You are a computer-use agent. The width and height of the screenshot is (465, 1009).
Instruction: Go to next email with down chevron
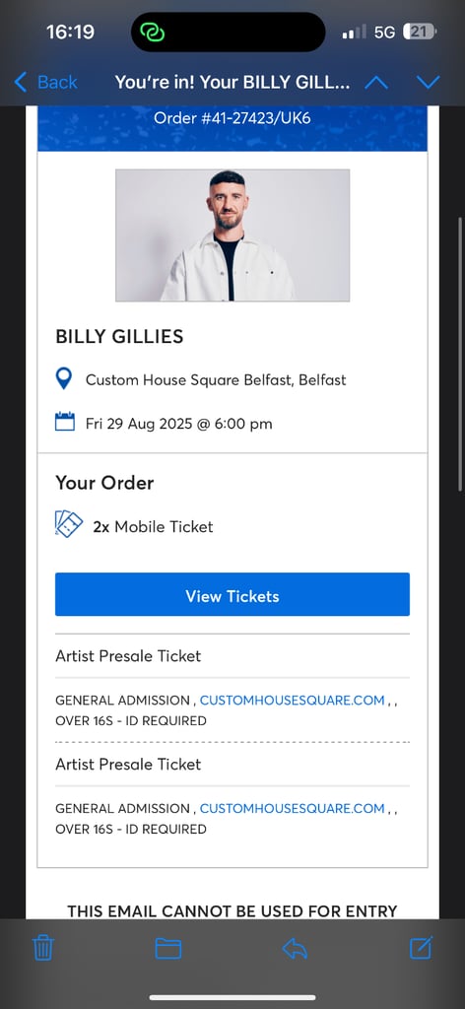coord(428,83)
